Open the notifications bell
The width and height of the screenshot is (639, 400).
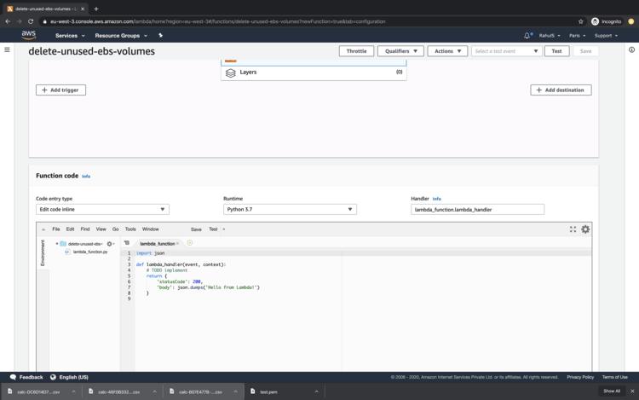(x=527, y=36)
